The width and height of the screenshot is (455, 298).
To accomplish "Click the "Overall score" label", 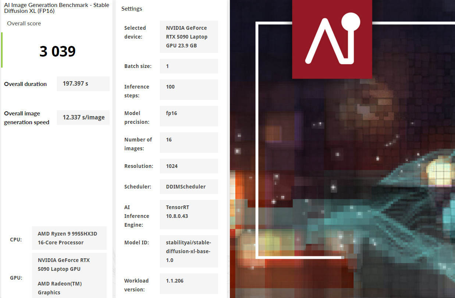I will point(24,24).
